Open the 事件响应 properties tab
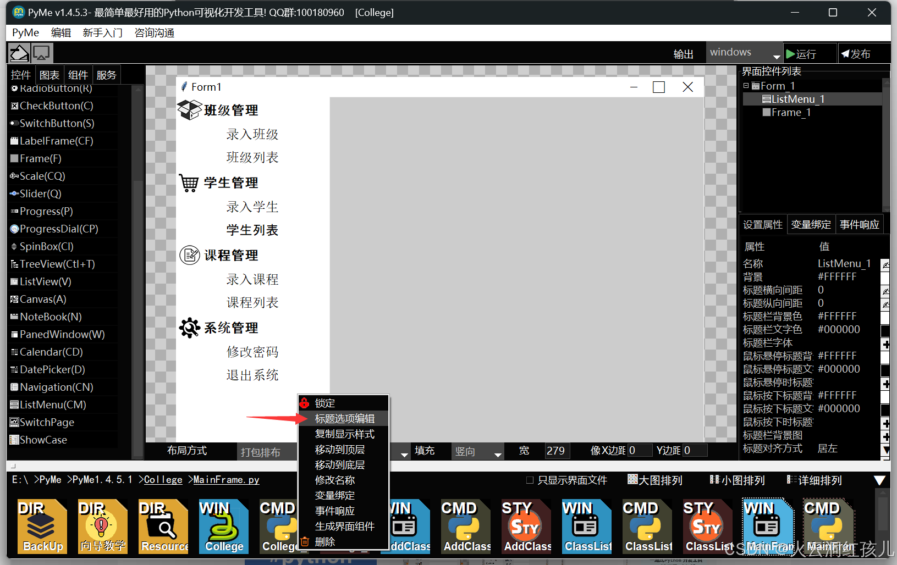 pyautogui.click(x=860, y=224)
